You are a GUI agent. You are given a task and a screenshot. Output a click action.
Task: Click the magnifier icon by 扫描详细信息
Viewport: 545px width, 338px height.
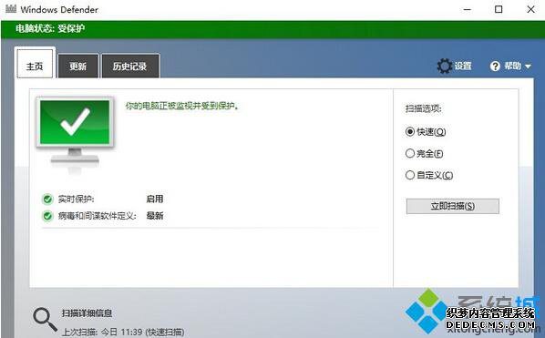(45, 319)
